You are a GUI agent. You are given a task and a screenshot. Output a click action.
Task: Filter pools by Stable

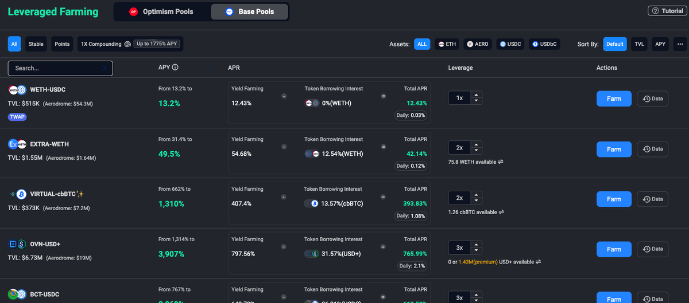point(36,44)
